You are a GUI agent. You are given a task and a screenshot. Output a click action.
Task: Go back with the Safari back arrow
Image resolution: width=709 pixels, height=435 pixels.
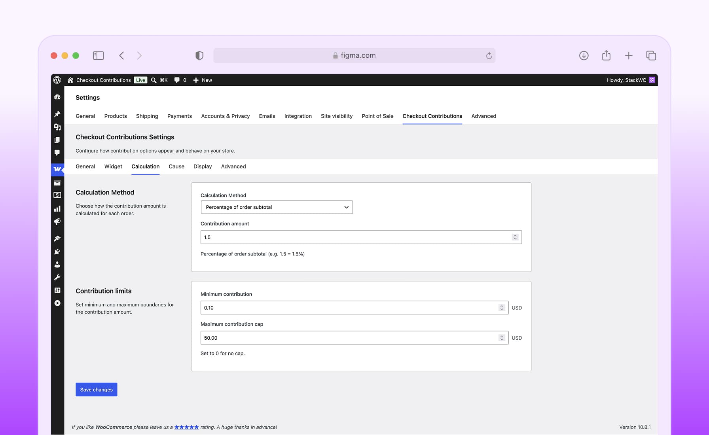pyautogui.click(x=122, y=56)
